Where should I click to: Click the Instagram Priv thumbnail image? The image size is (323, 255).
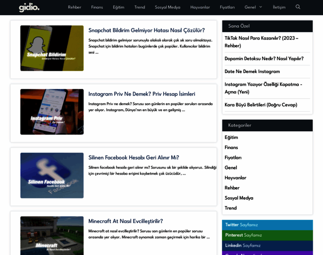coord(52,112)
